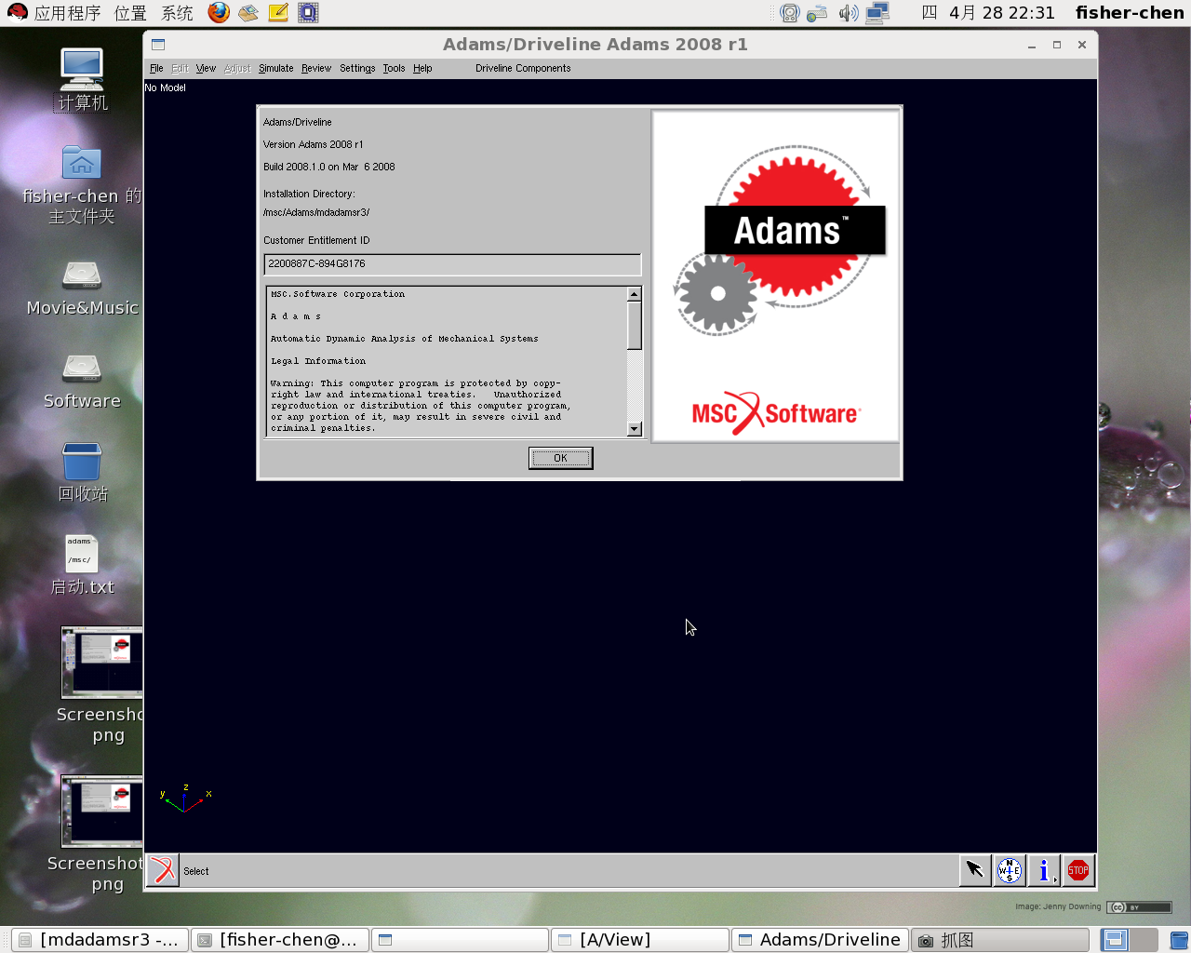Click the note editor icon in top panel

coord(278,12)
